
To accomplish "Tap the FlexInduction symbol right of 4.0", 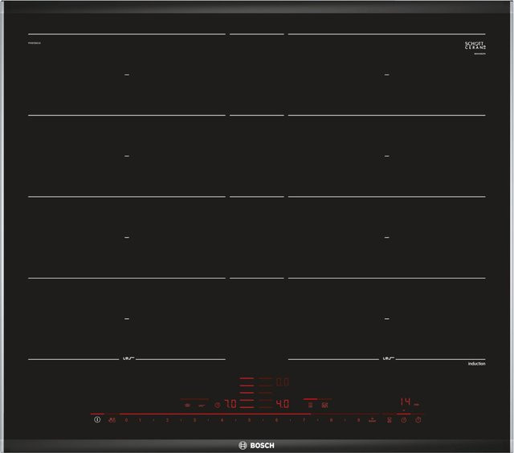I will coord(310,405).
